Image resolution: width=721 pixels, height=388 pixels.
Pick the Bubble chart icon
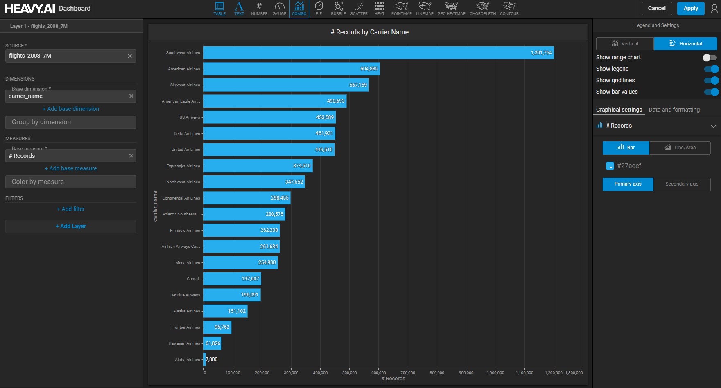click(338, 9)
